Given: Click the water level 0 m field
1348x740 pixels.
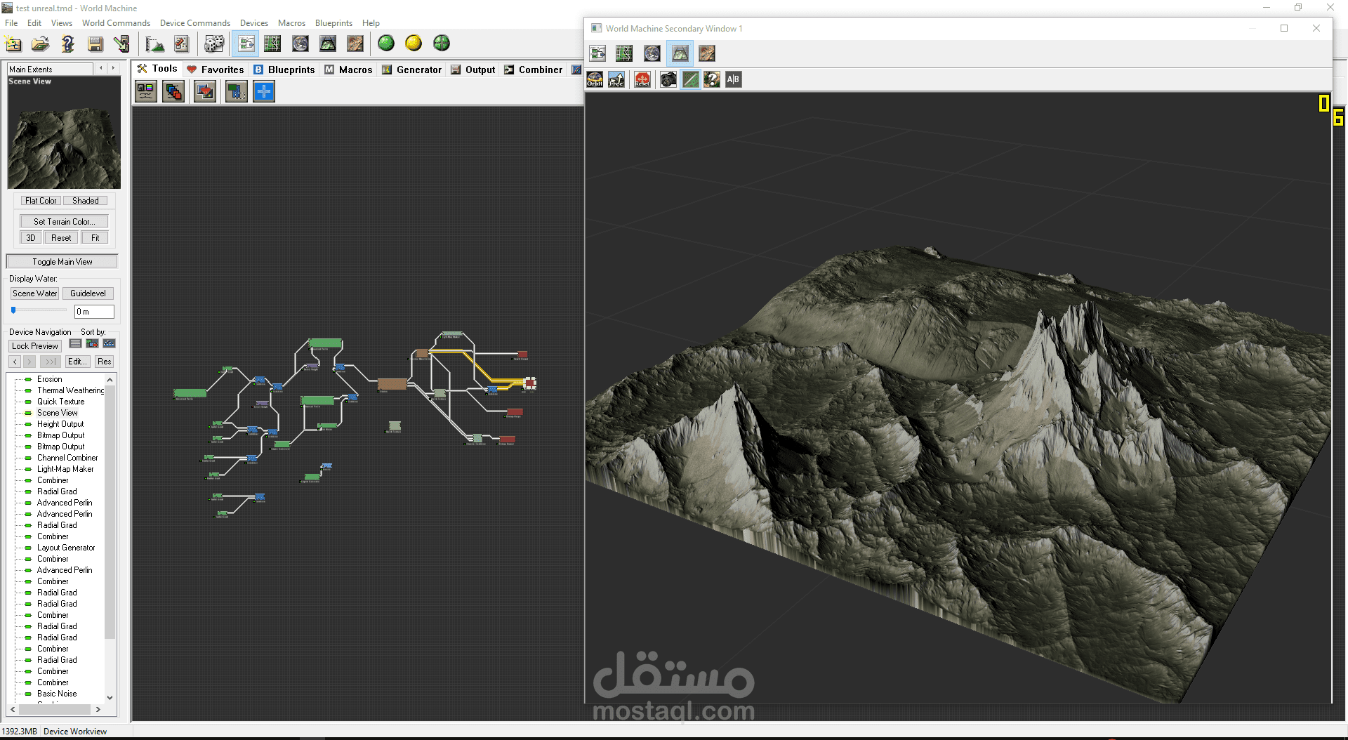Looking at the screenshot, I should 94,312.
